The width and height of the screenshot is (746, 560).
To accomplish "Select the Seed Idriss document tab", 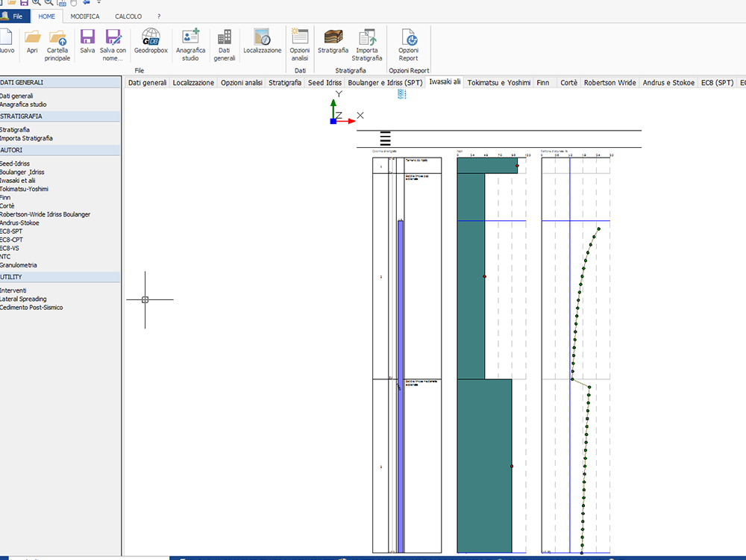I will (325, 83).
